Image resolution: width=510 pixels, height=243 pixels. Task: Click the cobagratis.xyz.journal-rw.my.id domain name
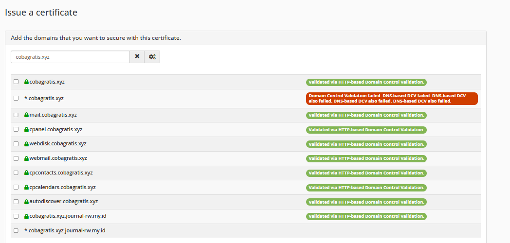tap(67, 216)
